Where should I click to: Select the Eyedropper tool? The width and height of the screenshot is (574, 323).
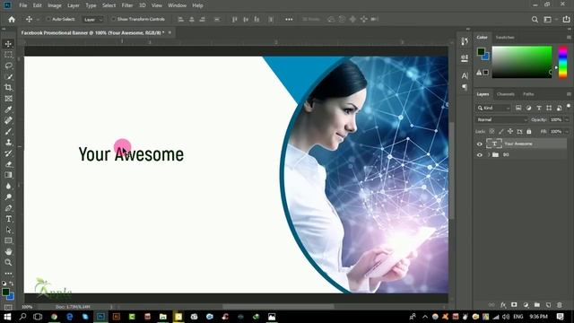click(x=8, y=109)
